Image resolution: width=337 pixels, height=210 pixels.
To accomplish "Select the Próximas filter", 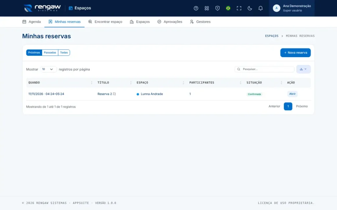I will (34, 52).
